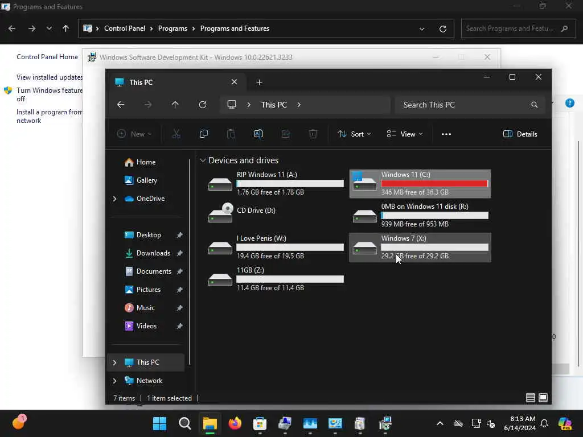
Task: Open Videos in the navigation pane
Action: click(x=141, y=326)
